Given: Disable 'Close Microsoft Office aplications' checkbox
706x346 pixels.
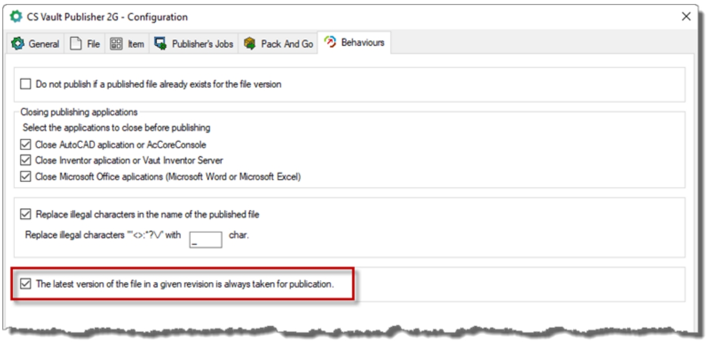Looking at the screenshot, I should (x=25, y=177).
